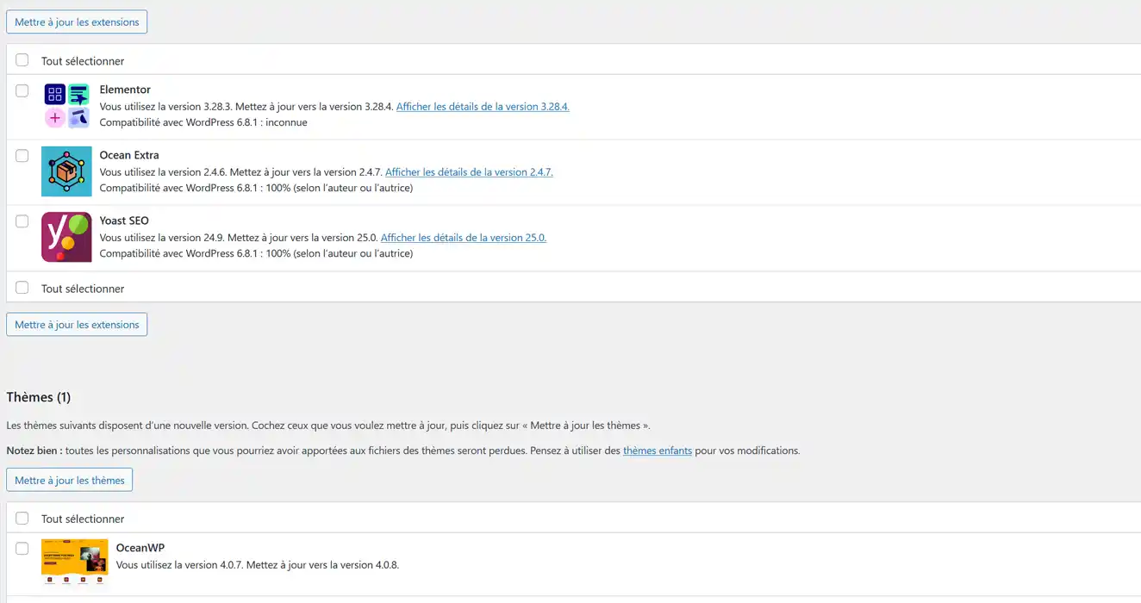Check the Yoast SEO plugin checkbox

tap(22, 221)
